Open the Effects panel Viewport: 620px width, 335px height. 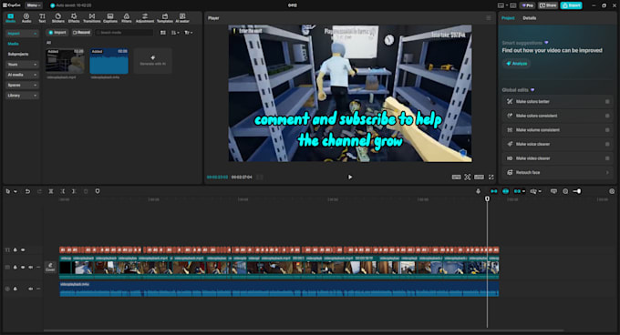[x=74, y=18]
